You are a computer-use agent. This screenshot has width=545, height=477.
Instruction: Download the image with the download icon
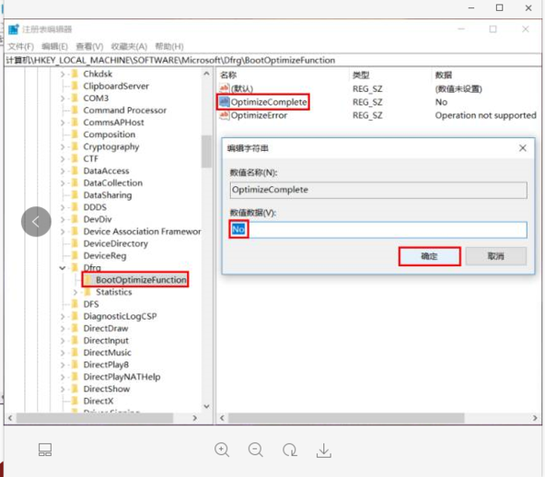click(323, 450)
